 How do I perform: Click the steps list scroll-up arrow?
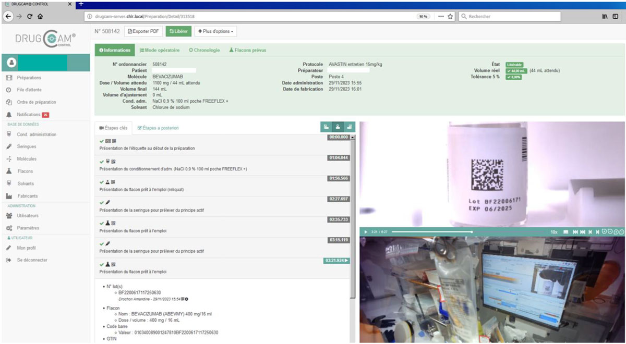point(353,138)
